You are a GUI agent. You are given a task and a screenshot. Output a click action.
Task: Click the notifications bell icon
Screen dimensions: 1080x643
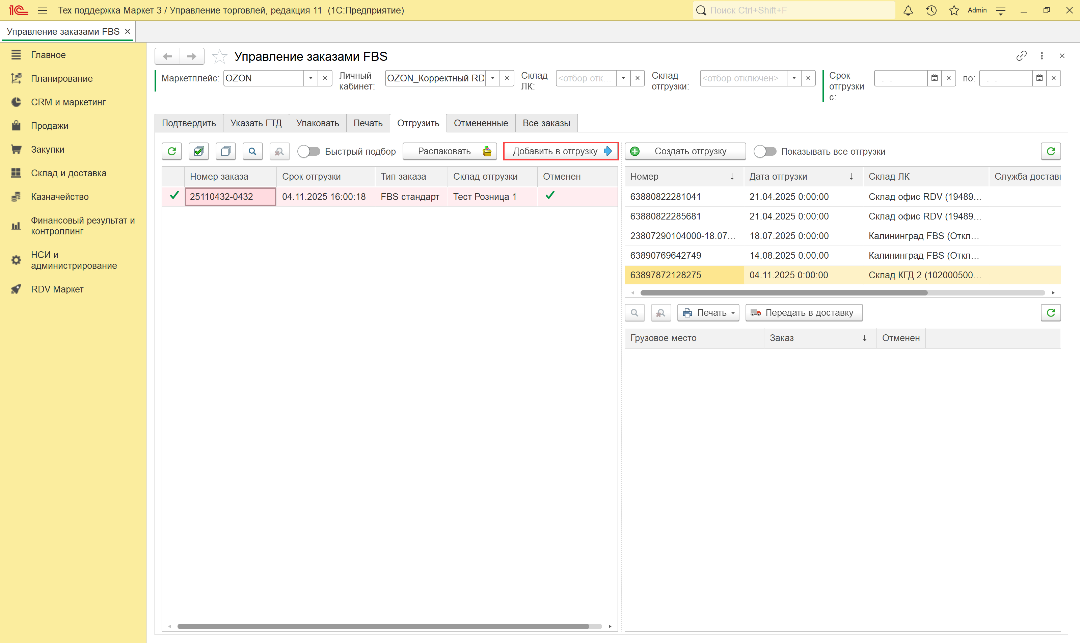[x=908, y=10]
